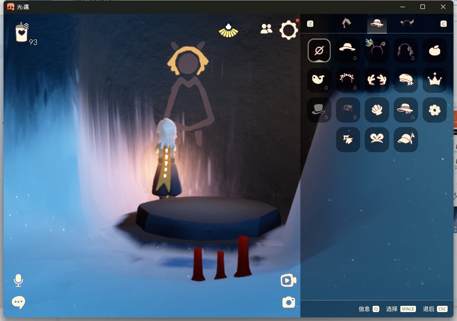Screen dimensions: 457x321
Task: Equip the bandana head wrap
Action: pos(405,80)
